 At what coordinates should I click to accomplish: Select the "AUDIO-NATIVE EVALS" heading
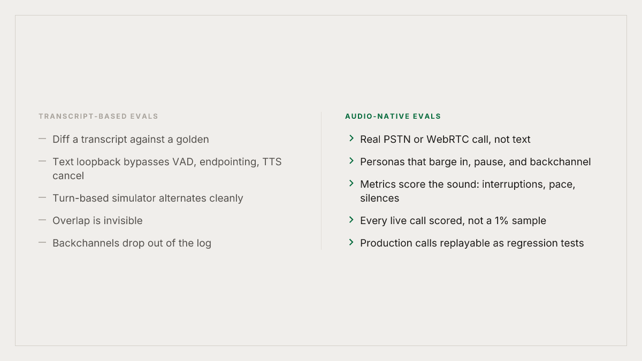pyautogui.click(x=393, y=116)
